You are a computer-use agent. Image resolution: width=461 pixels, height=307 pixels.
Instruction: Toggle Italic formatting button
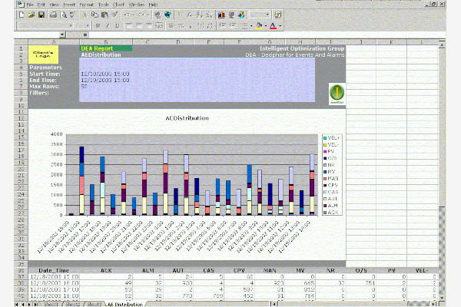pyautogui.click(x=108, y=25)
